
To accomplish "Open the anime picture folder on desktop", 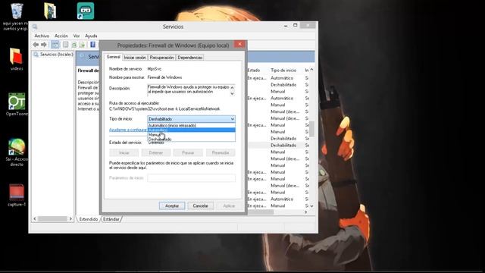I will [x=50, y=11].
